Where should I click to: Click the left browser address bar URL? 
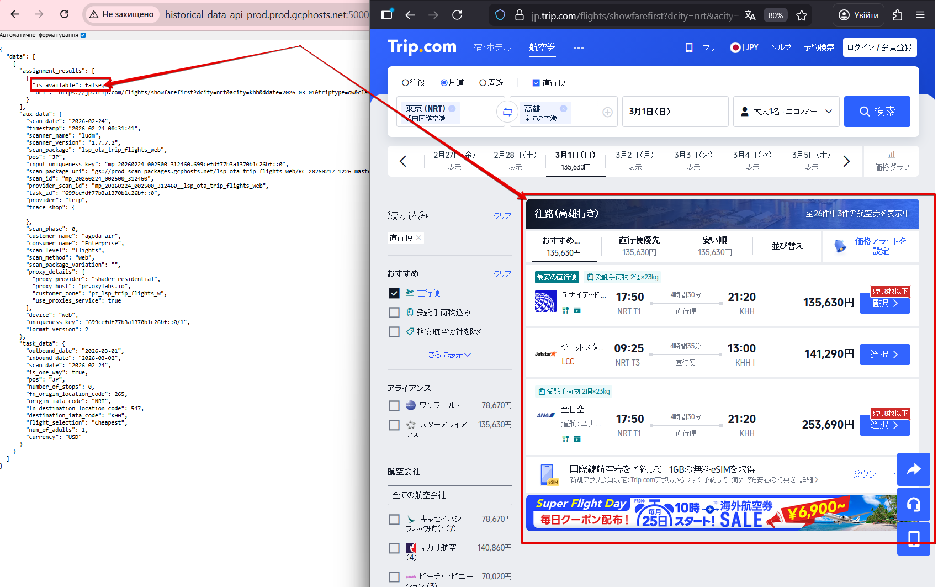click(267, 14)
